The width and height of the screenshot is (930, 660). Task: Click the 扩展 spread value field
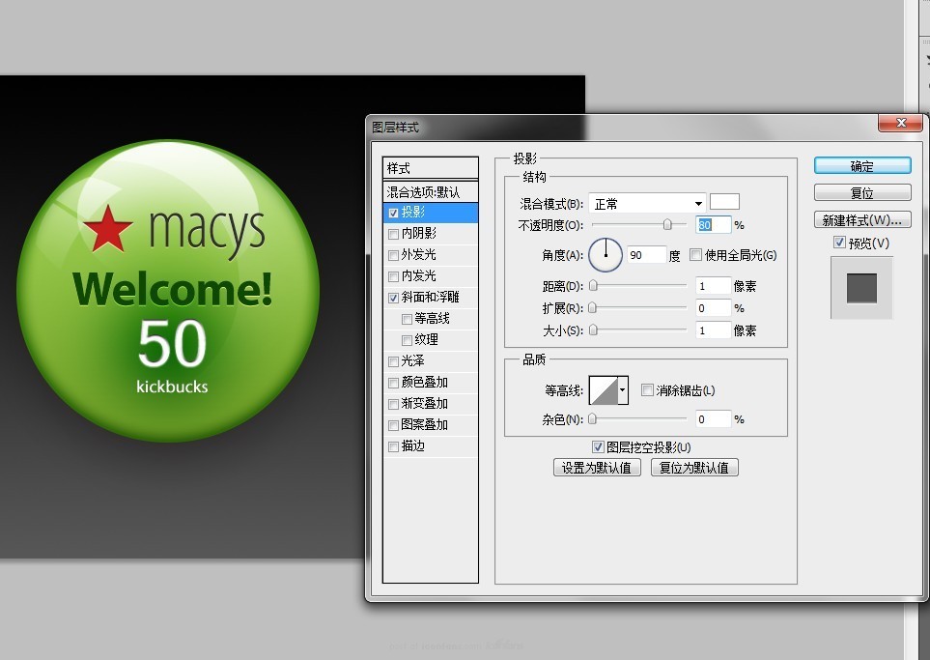click(x=713, y=308)
